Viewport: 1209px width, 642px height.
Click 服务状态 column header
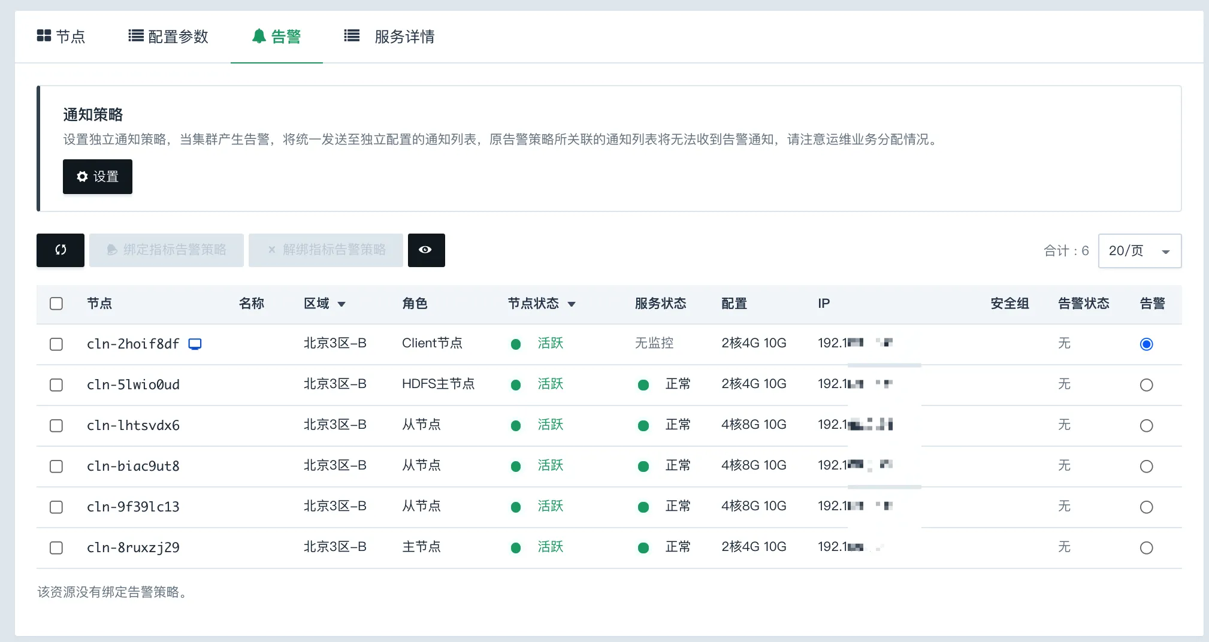click(660, 304)
